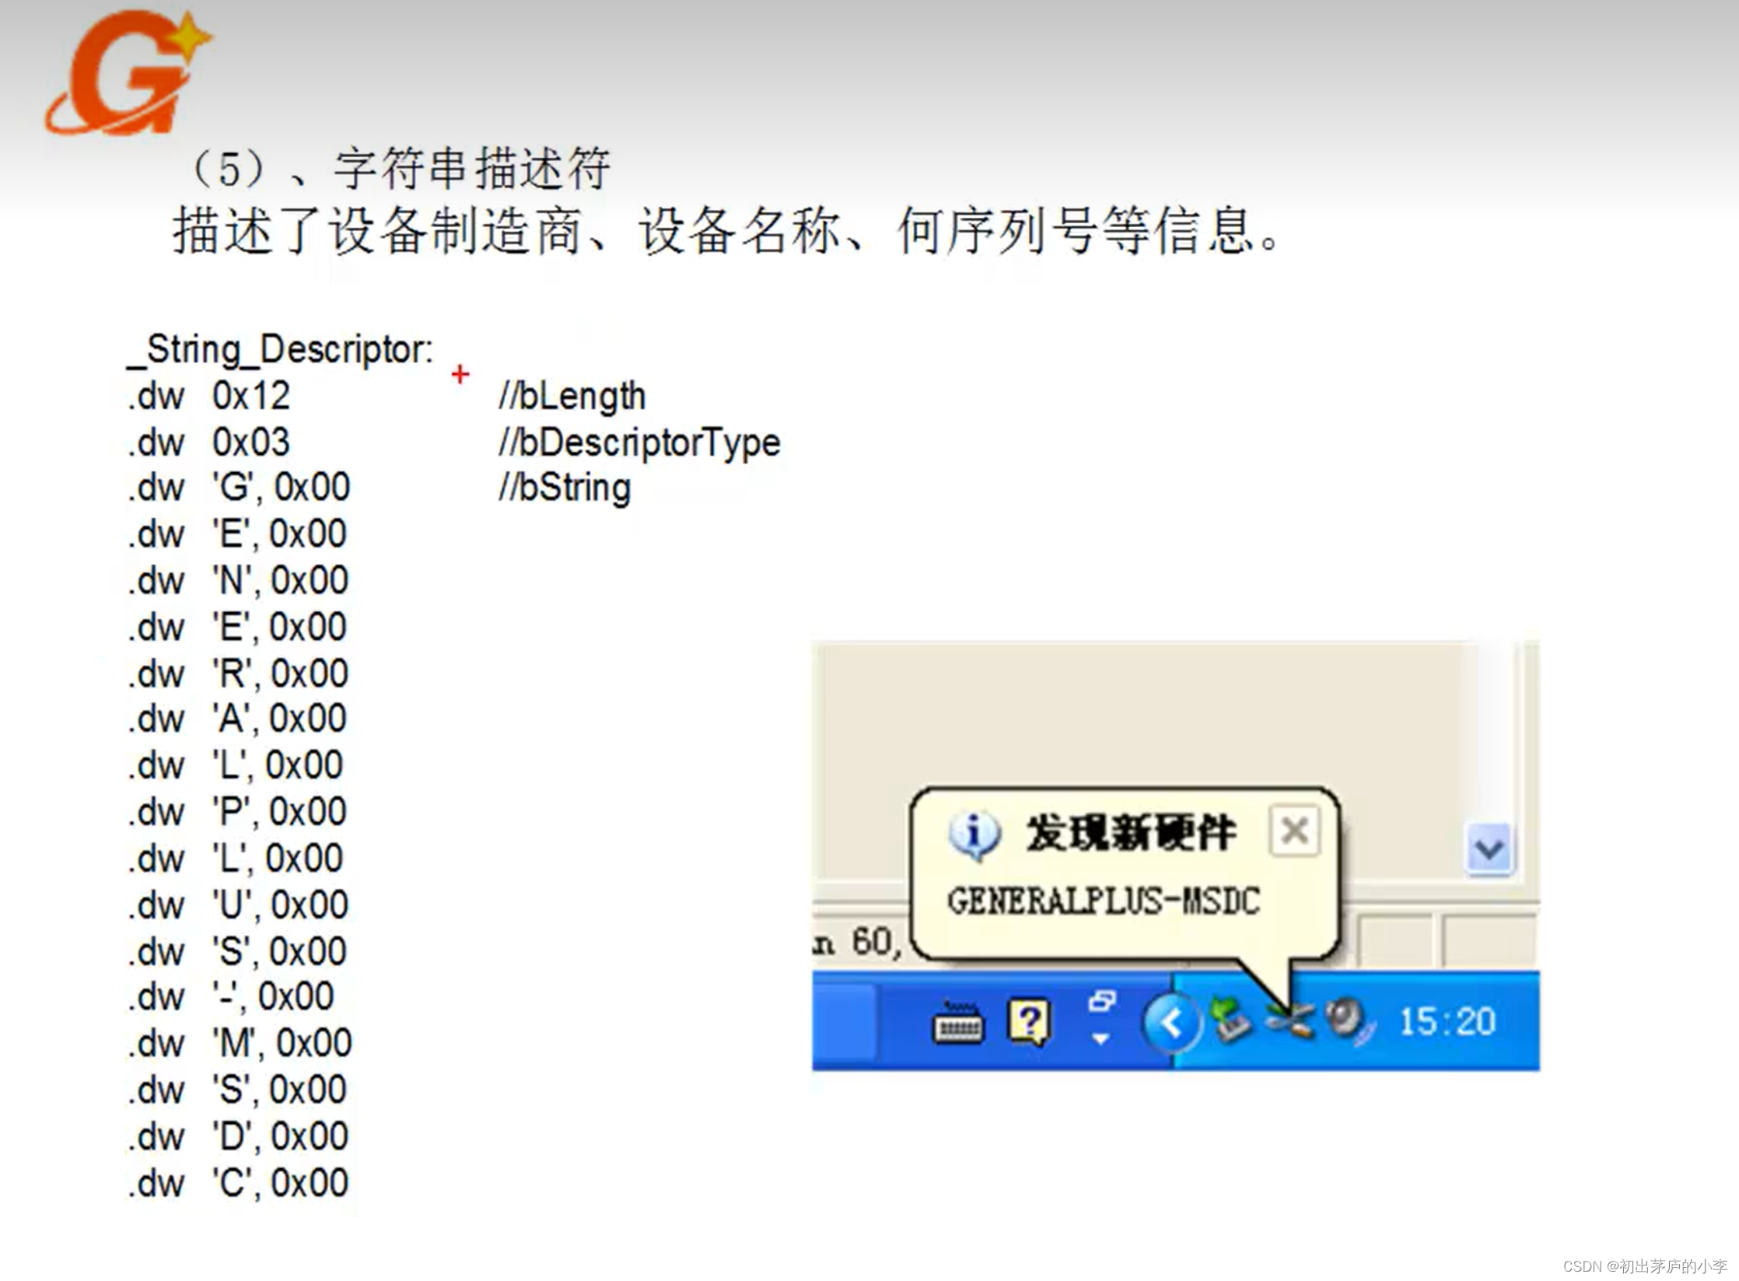
Task: Select the .dw 'C', 0x00 line
Action: point(238,1184)
